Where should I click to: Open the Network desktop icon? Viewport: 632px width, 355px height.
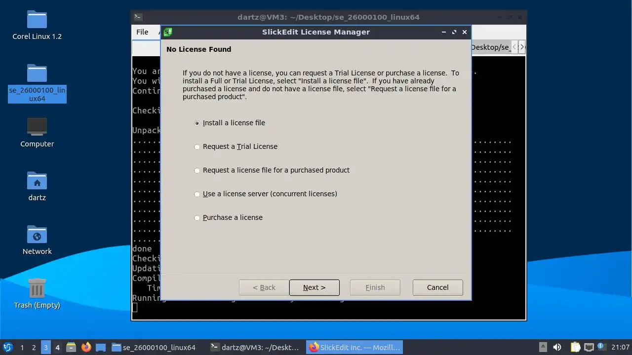coord(37,240)
